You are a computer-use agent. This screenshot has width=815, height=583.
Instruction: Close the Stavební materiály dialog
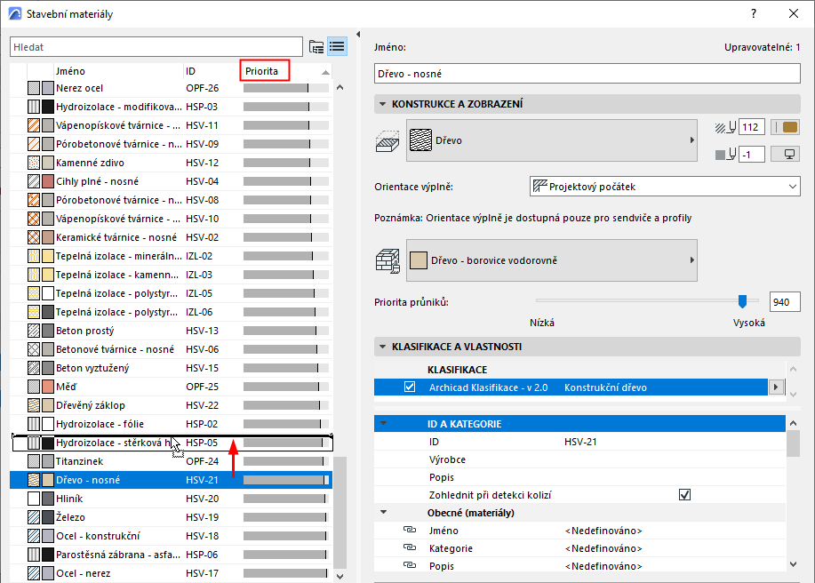tap(793, 13)
